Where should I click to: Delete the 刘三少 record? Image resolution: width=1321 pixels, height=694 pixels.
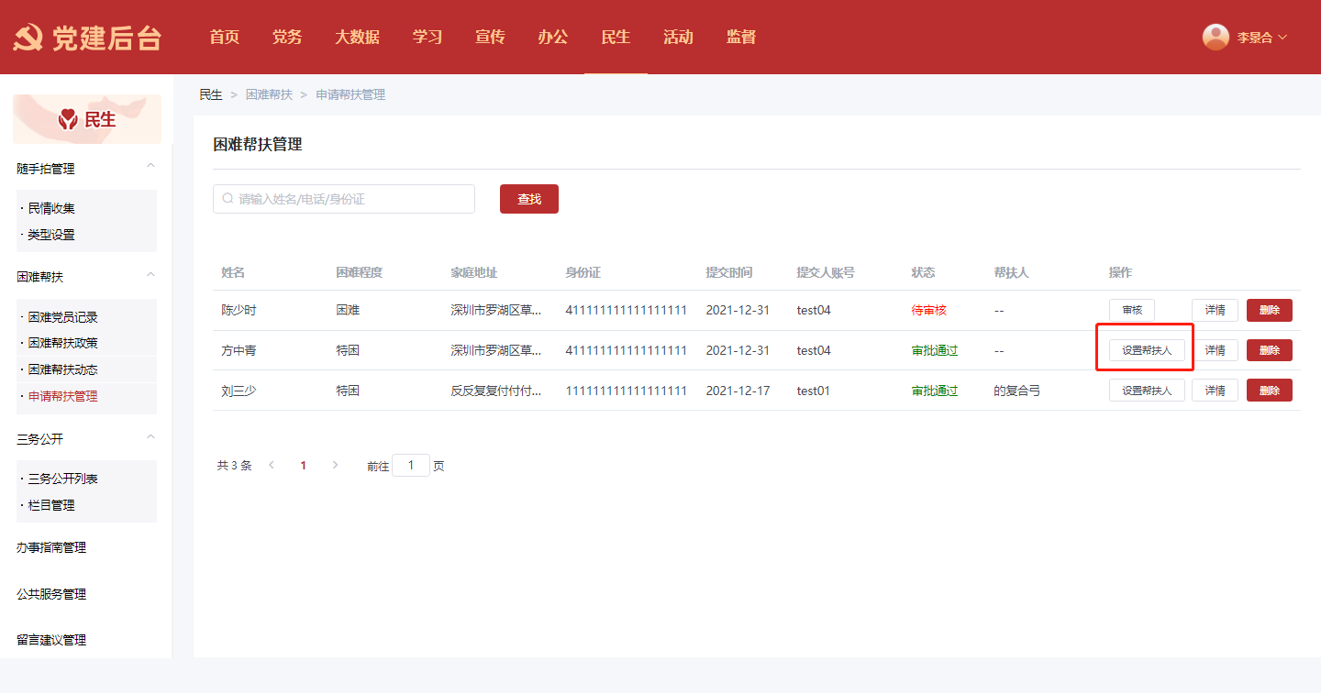1269,391
